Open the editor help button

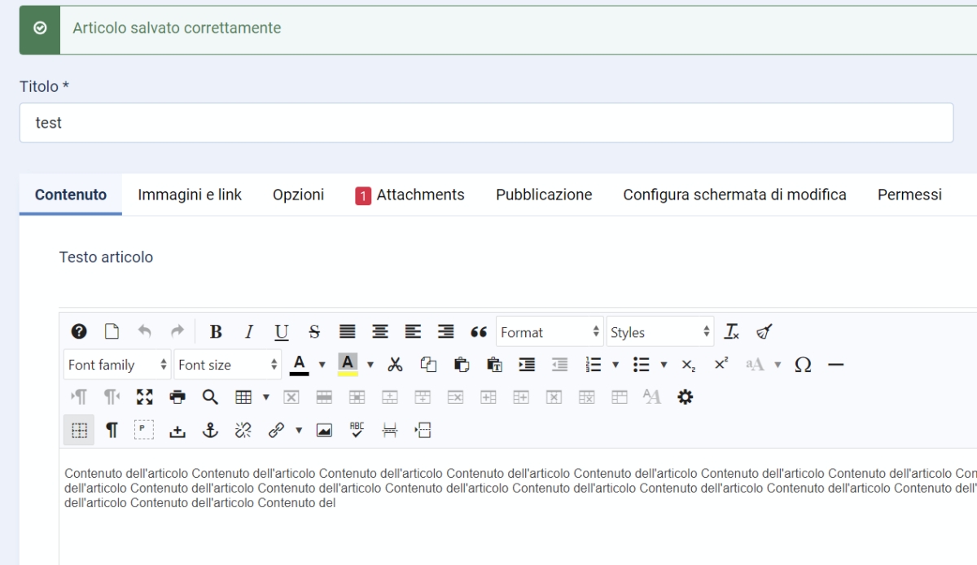click(x=79, y=332)
